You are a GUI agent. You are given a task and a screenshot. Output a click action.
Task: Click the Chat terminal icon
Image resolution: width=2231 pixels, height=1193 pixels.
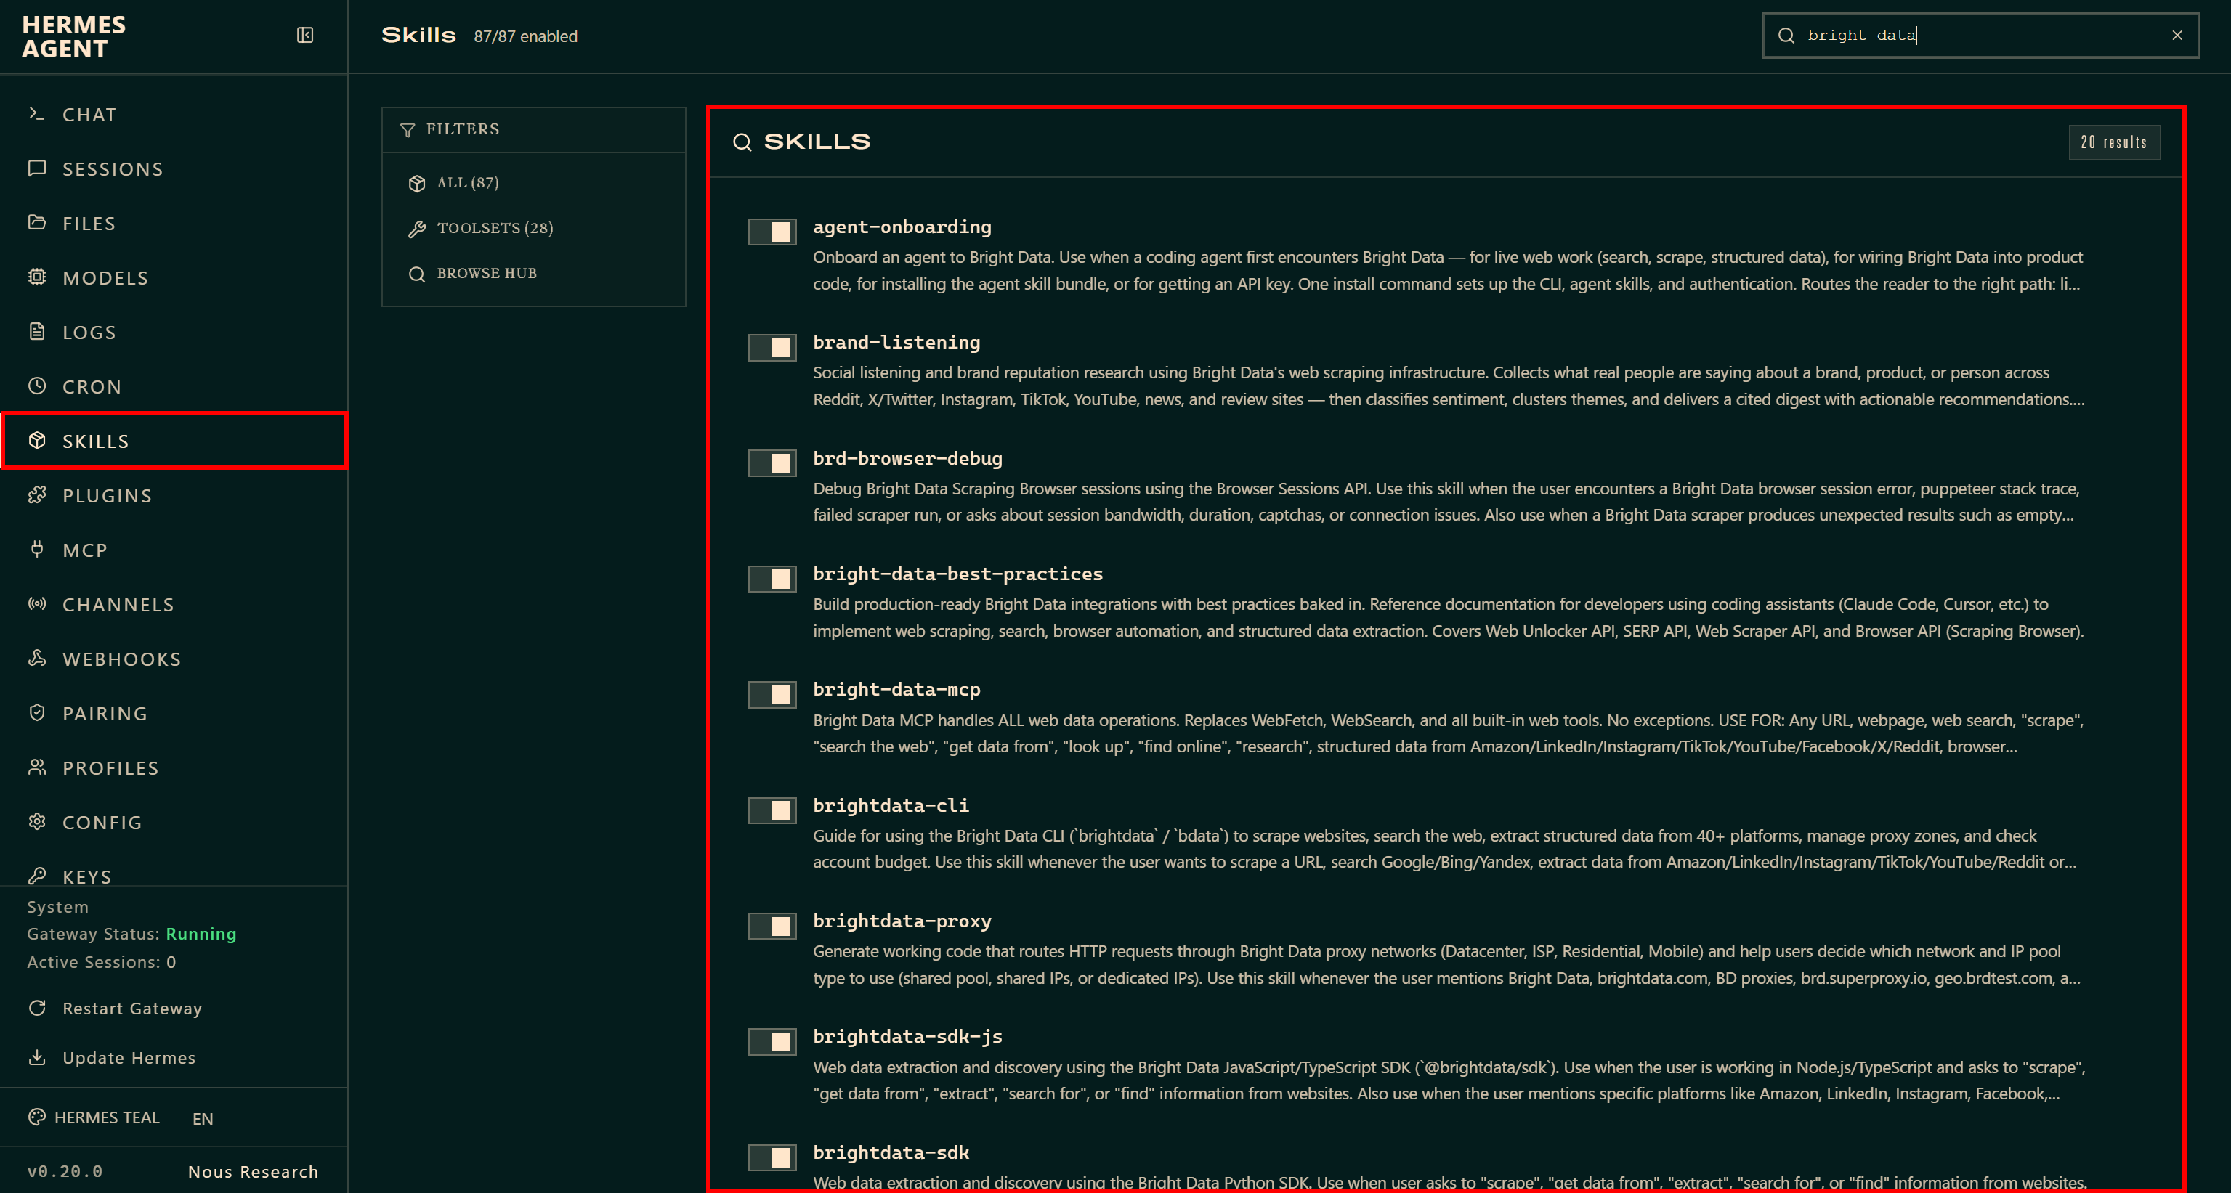(x=36, y=114)
